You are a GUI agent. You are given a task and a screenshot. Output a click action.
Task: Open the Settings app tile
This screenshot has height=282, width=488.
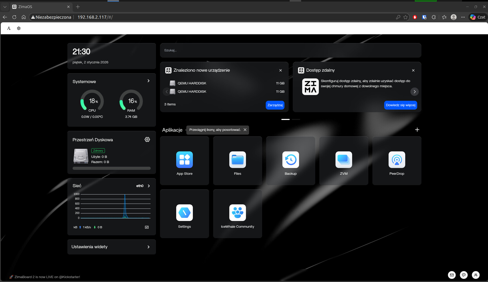coord(184,213)
